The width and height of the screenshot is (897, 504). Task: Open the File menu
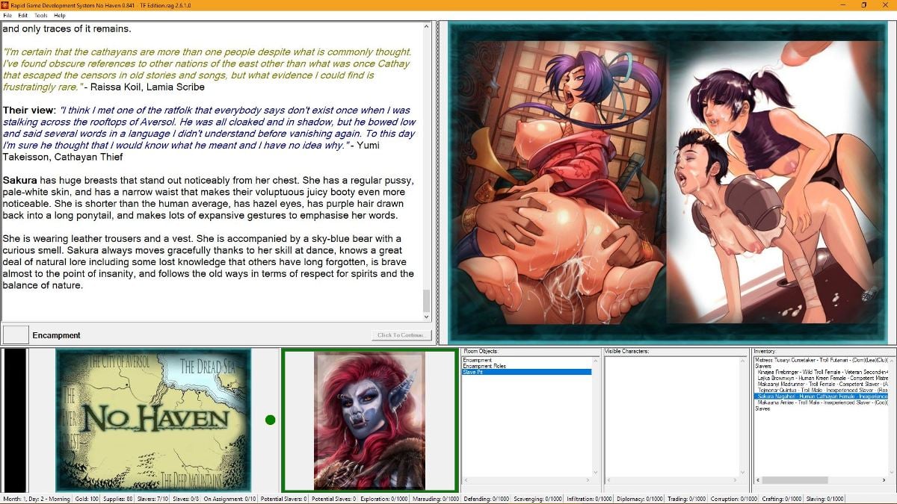tap(8, 14)
